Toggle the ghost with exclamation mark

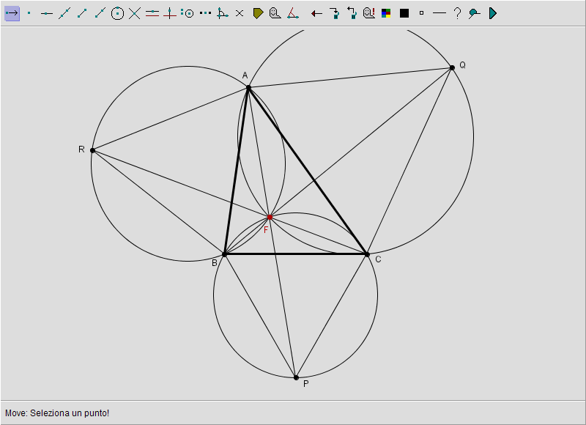369,13
